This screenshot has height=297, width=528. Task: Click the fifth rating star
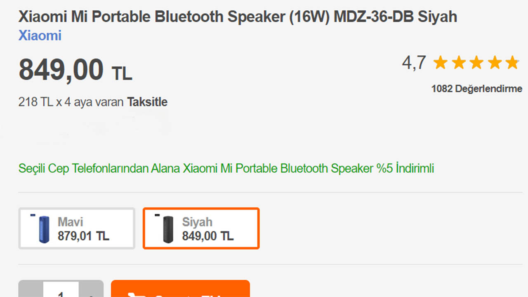pos(513,63)
